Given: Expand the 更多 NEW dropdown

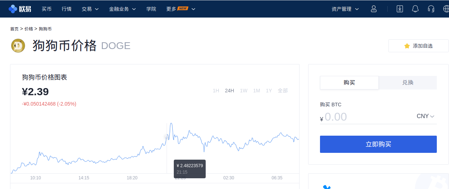Looking at the screenshot, I should click(x=181, y=9).
